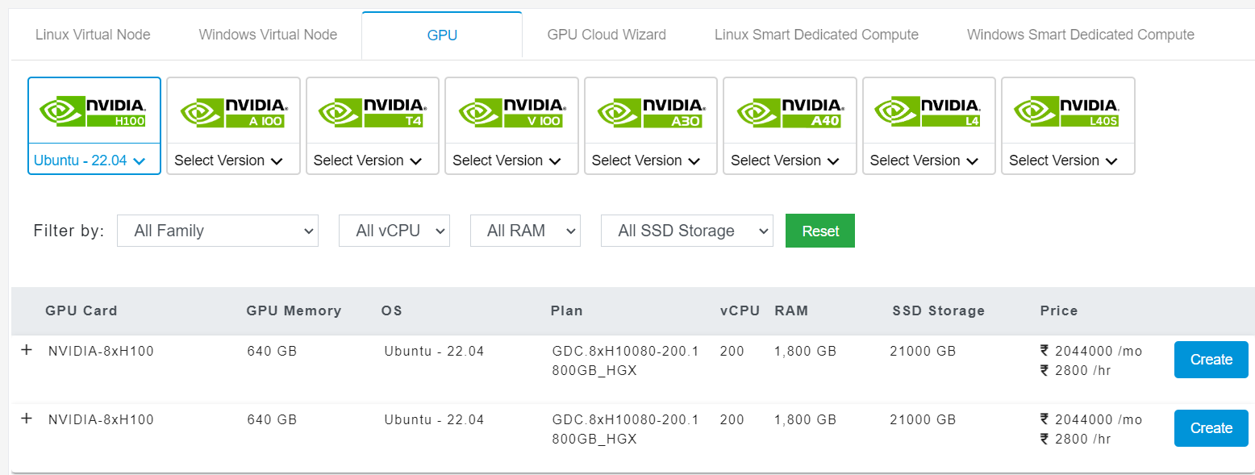Click the green Reset filters button
This screenshot has width=1255, height=475.
pyautogui.click(x=820, y=231)
